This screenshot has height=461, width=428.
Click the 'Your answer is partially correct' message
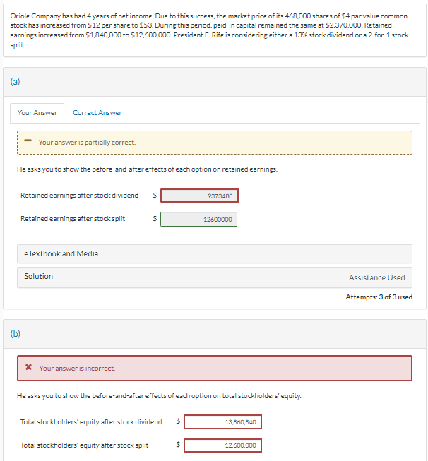click(x=87, y=142)
